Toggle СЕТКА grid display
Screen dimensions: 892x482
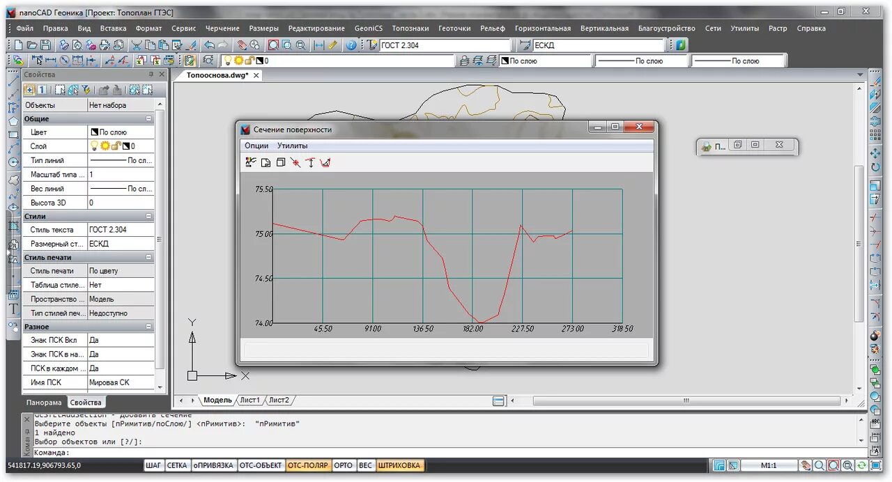(x=177, y=465)
